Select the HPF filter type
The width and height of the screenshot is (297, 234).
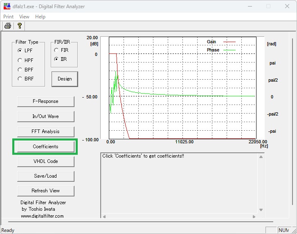pyautogui.click(x=20, y=60)
